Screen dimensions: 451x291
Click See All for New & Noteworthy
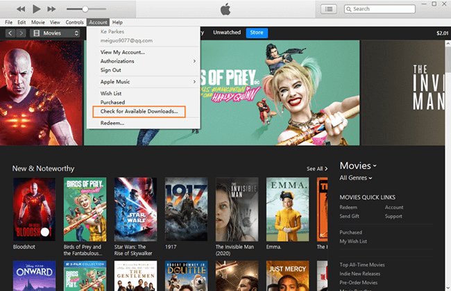[x=317, y=169]
